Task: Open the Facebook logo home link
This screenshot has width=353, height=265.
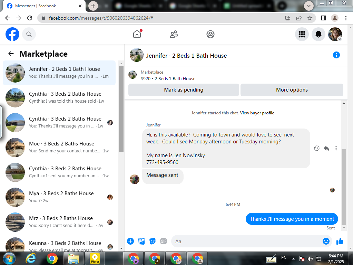Action: (x=12, y=34)
